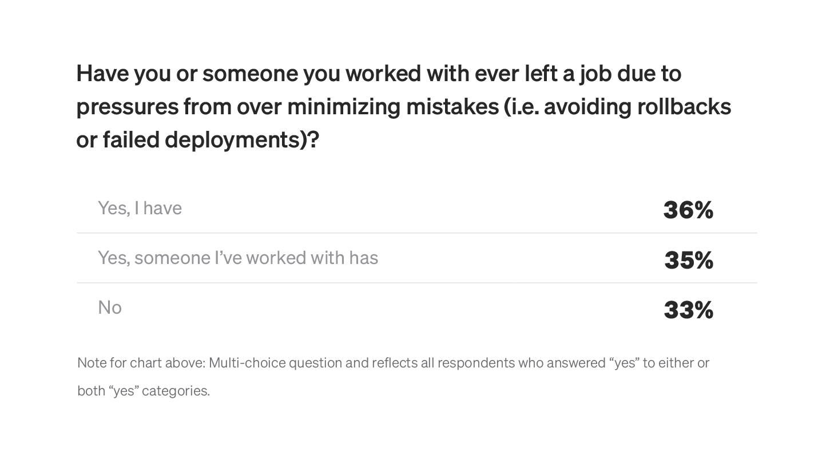Click the divider line above the "No" row
Image resolution: width=834 pixels, height=456 pixels.
(416, 283)
